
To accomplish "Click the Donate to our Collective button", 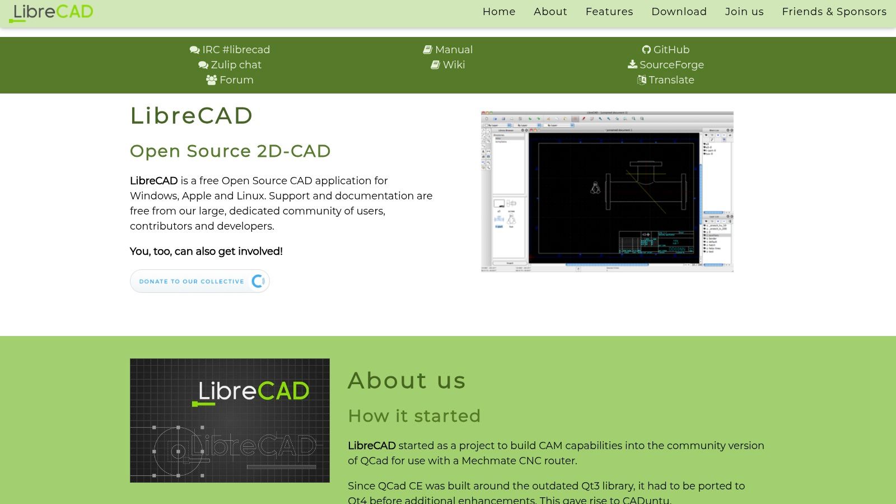I will [x=199, y=281].
